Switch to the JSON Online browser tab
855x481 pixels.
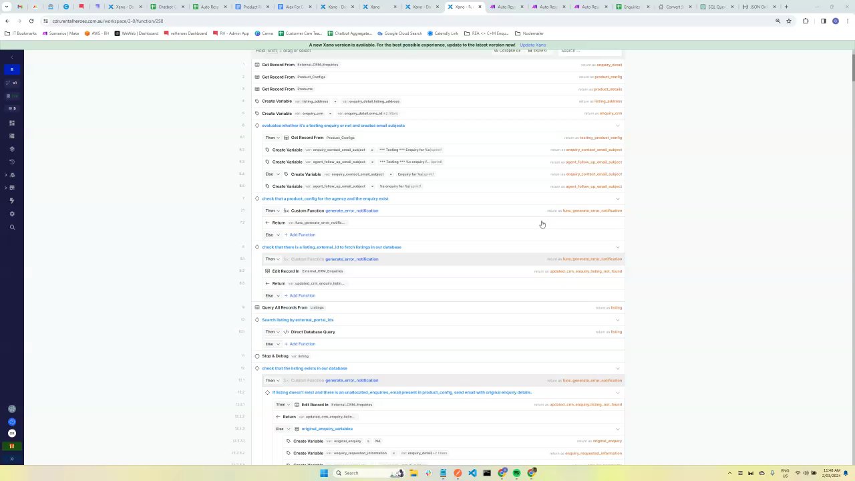tap(758, 7)
